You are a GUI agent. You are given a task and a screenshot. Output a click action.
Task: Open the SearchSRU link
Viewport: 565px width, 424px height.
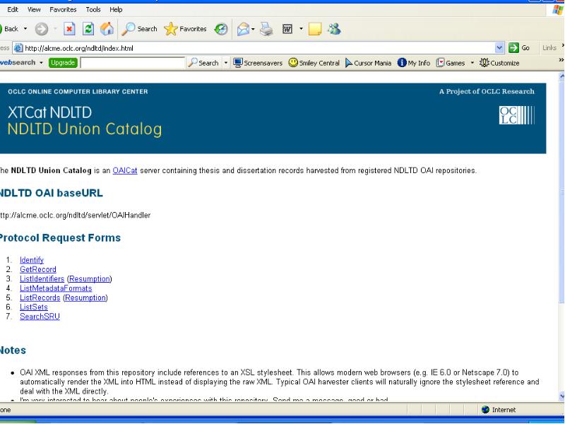(x=40, y=316)
